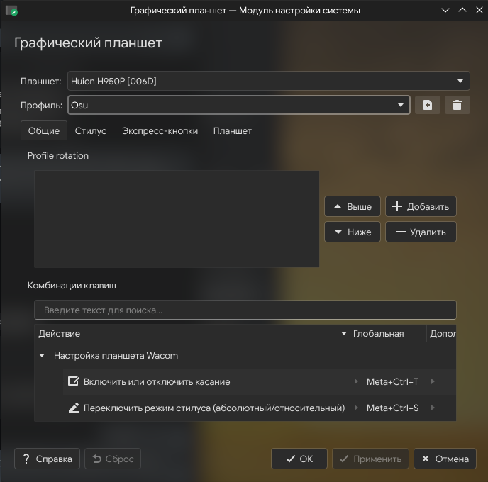Click the tablet app icon in title bar
488x482 pixels.
point(11,10)
